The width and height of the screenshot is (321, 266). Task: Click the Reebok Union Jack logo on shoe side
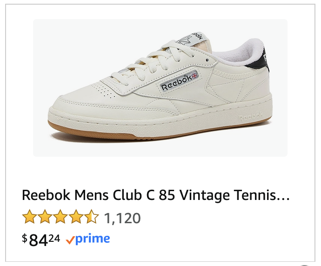[x=179, y=81]
